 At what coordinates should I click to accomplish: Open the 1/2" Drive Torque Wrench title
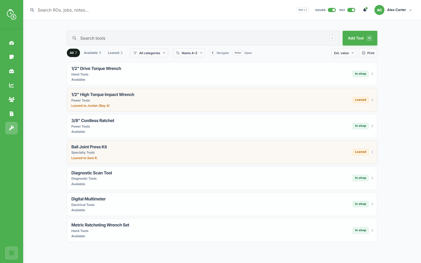click(x=96, y=68)
